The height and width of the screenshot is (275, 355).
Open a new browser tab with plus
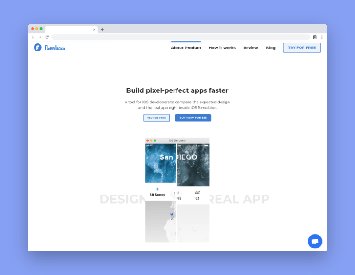pos(102,30)
